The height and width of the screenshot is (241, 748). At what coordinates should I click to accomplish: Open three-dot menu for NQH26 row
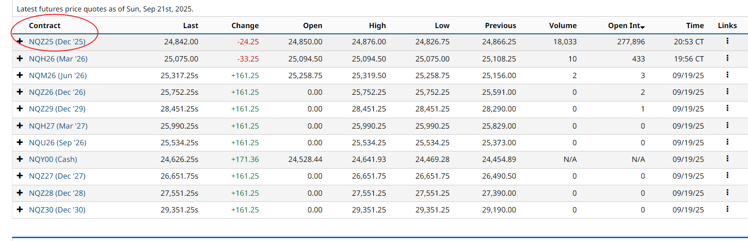pyautogui.click(x=727, y=58)
